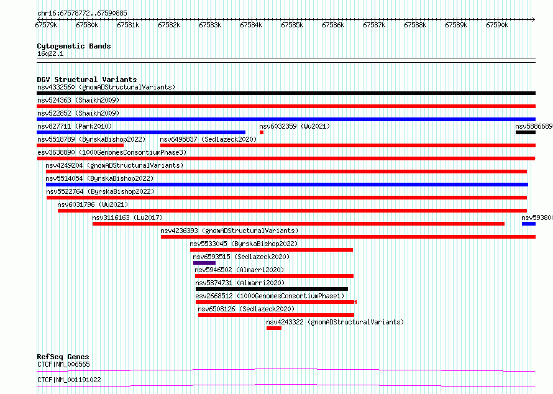Click the short red nsv4243322 gnomAD bar

coord(274,328)
